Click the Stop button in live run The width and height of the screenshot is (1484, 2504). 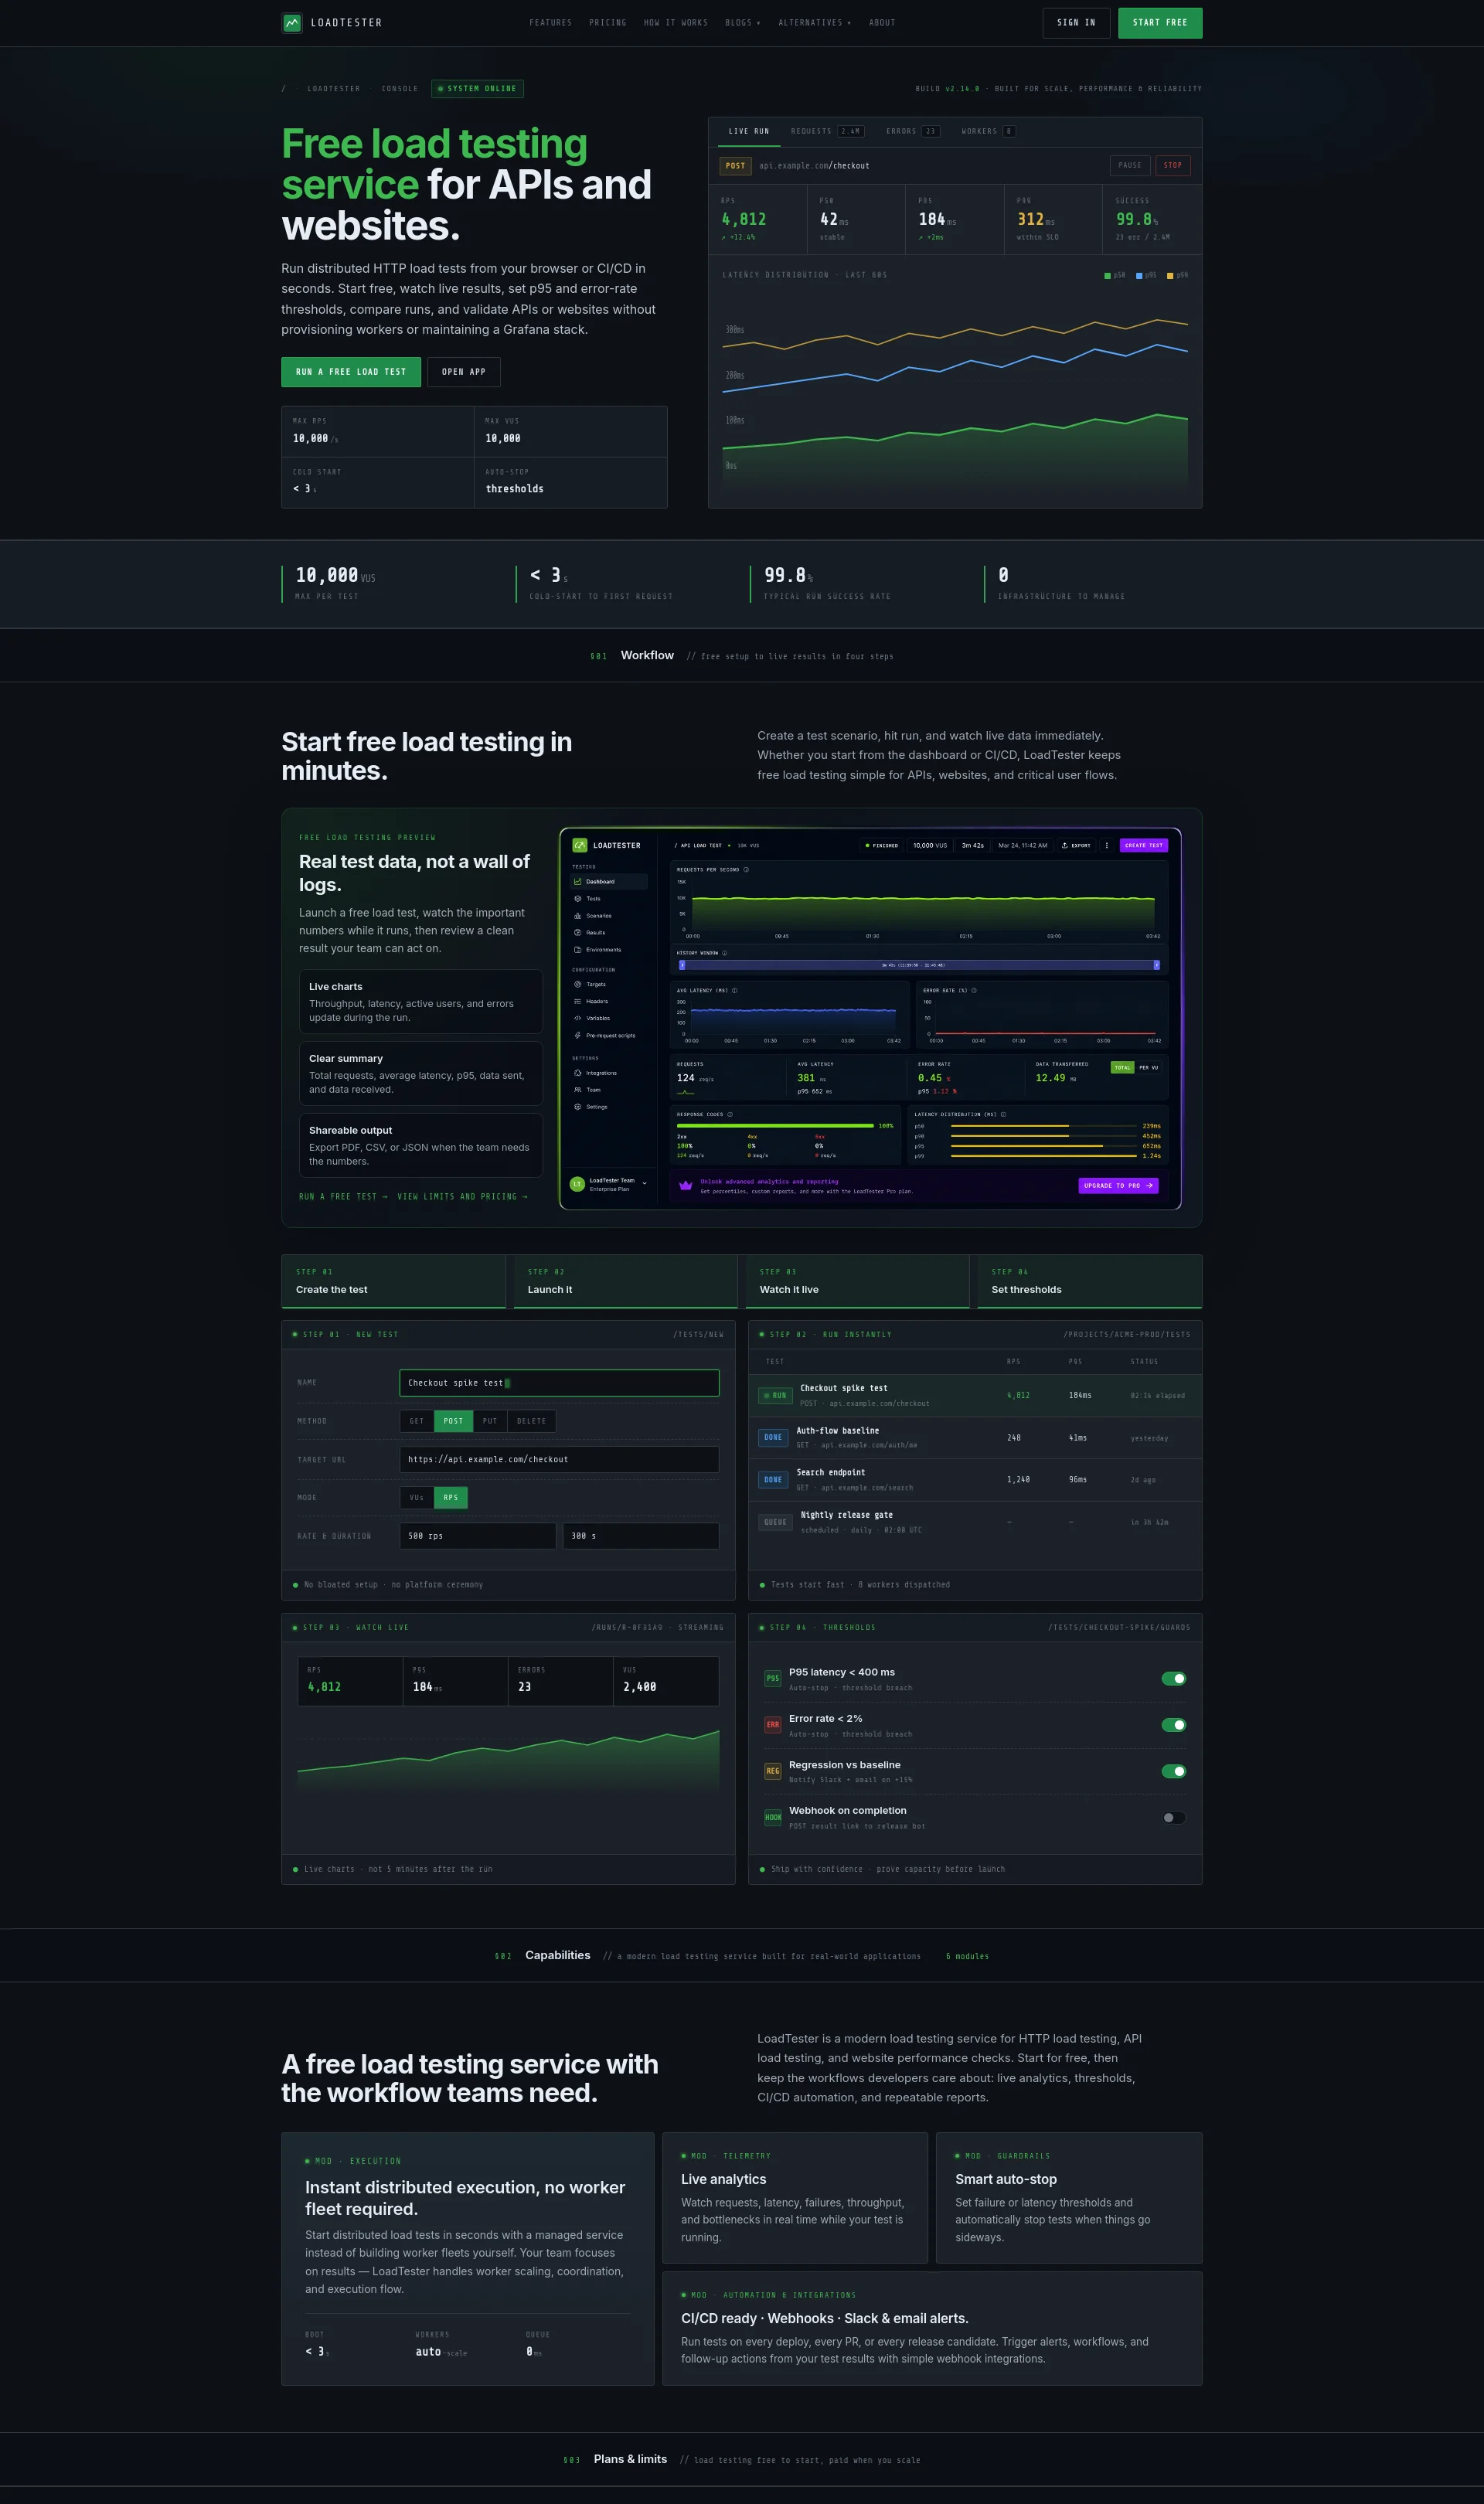[1173, 166]
